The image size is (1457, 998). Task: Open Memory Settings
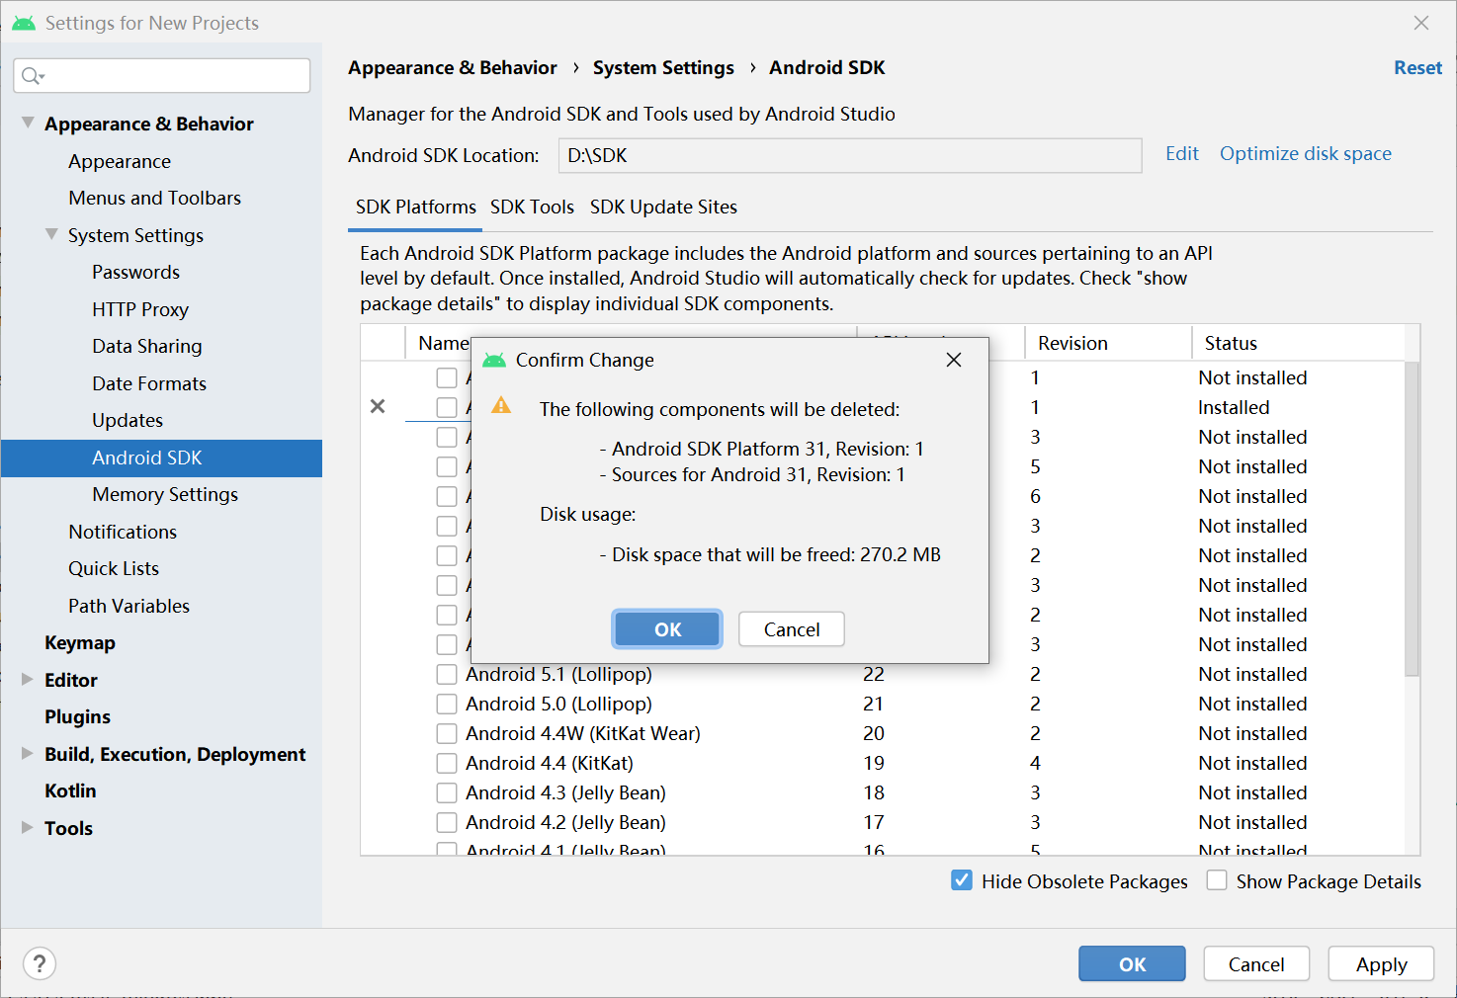(165, 494)
